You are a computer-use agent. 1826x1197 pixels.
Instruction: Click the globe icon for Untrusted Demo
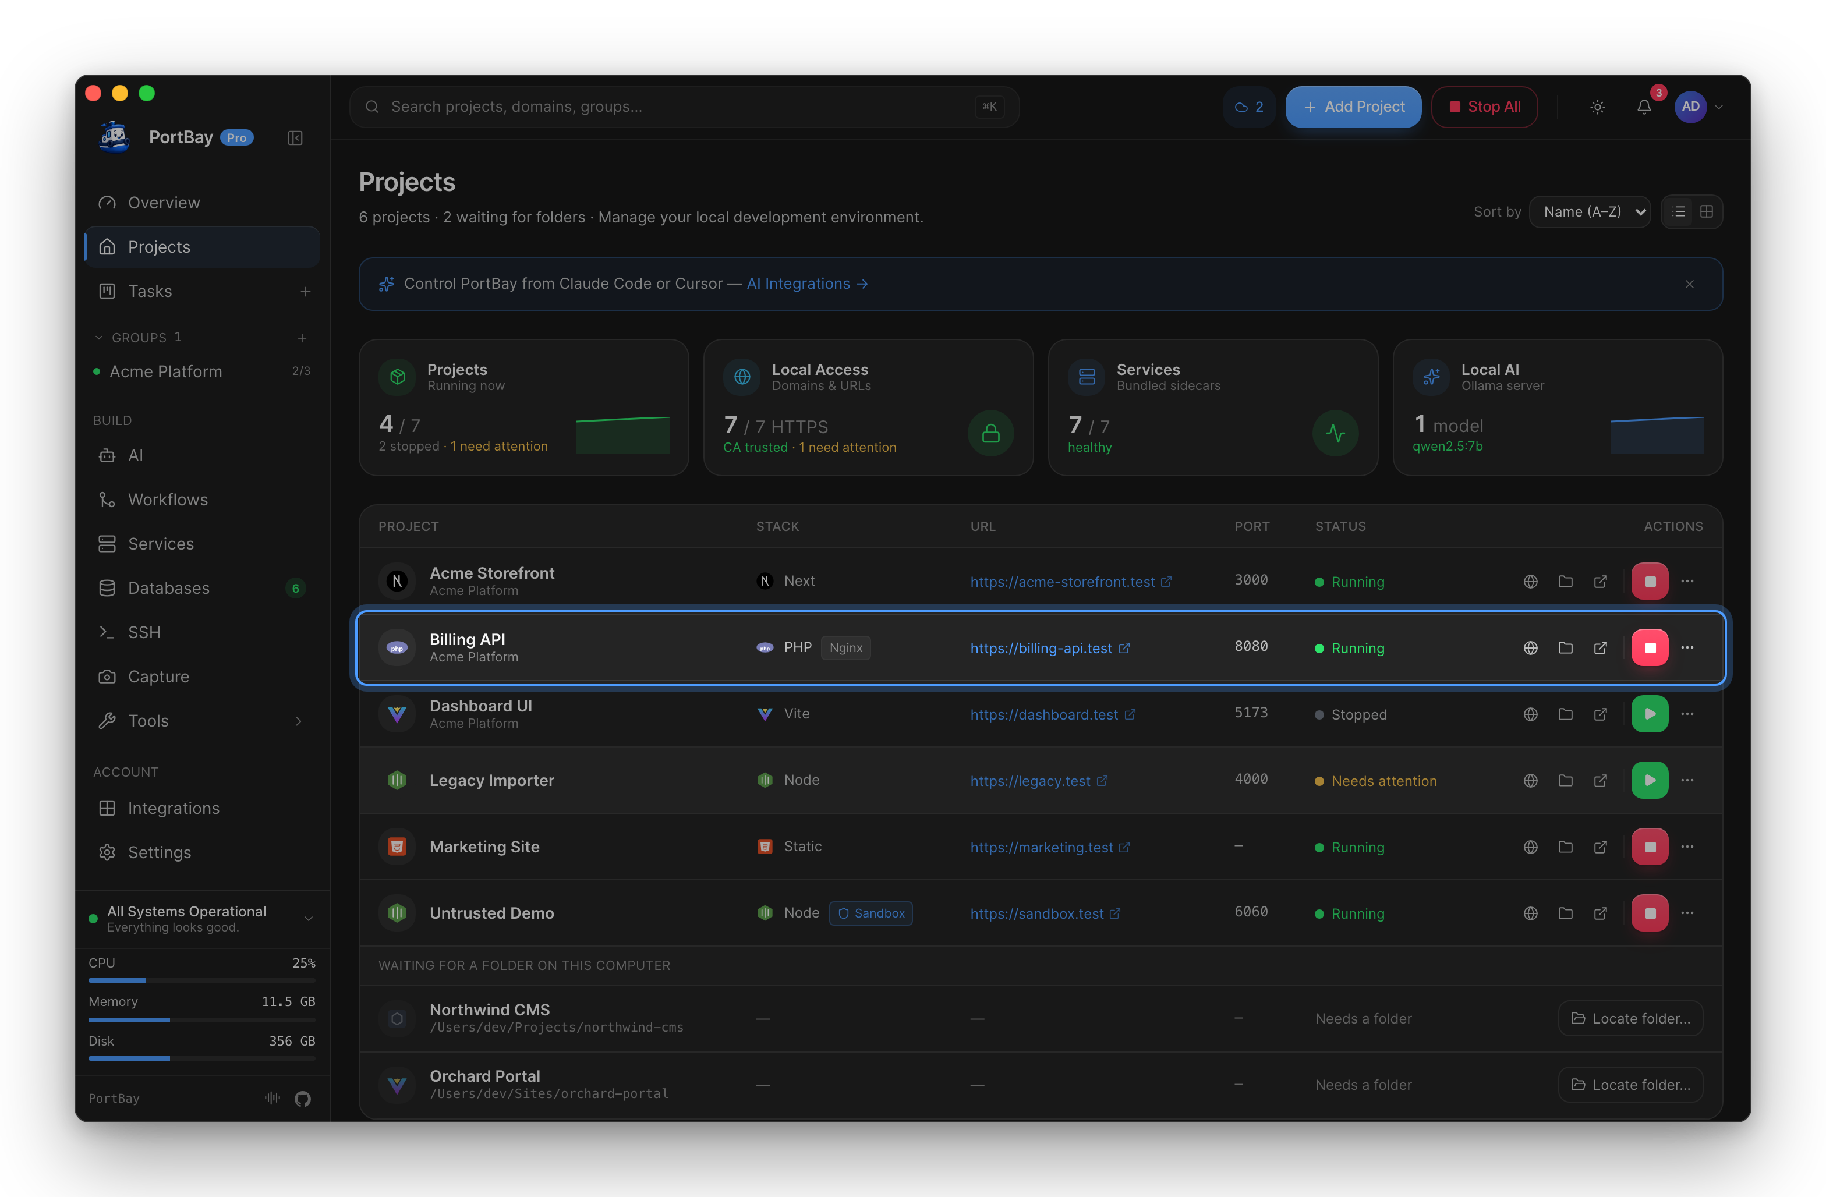(1531, 913)
